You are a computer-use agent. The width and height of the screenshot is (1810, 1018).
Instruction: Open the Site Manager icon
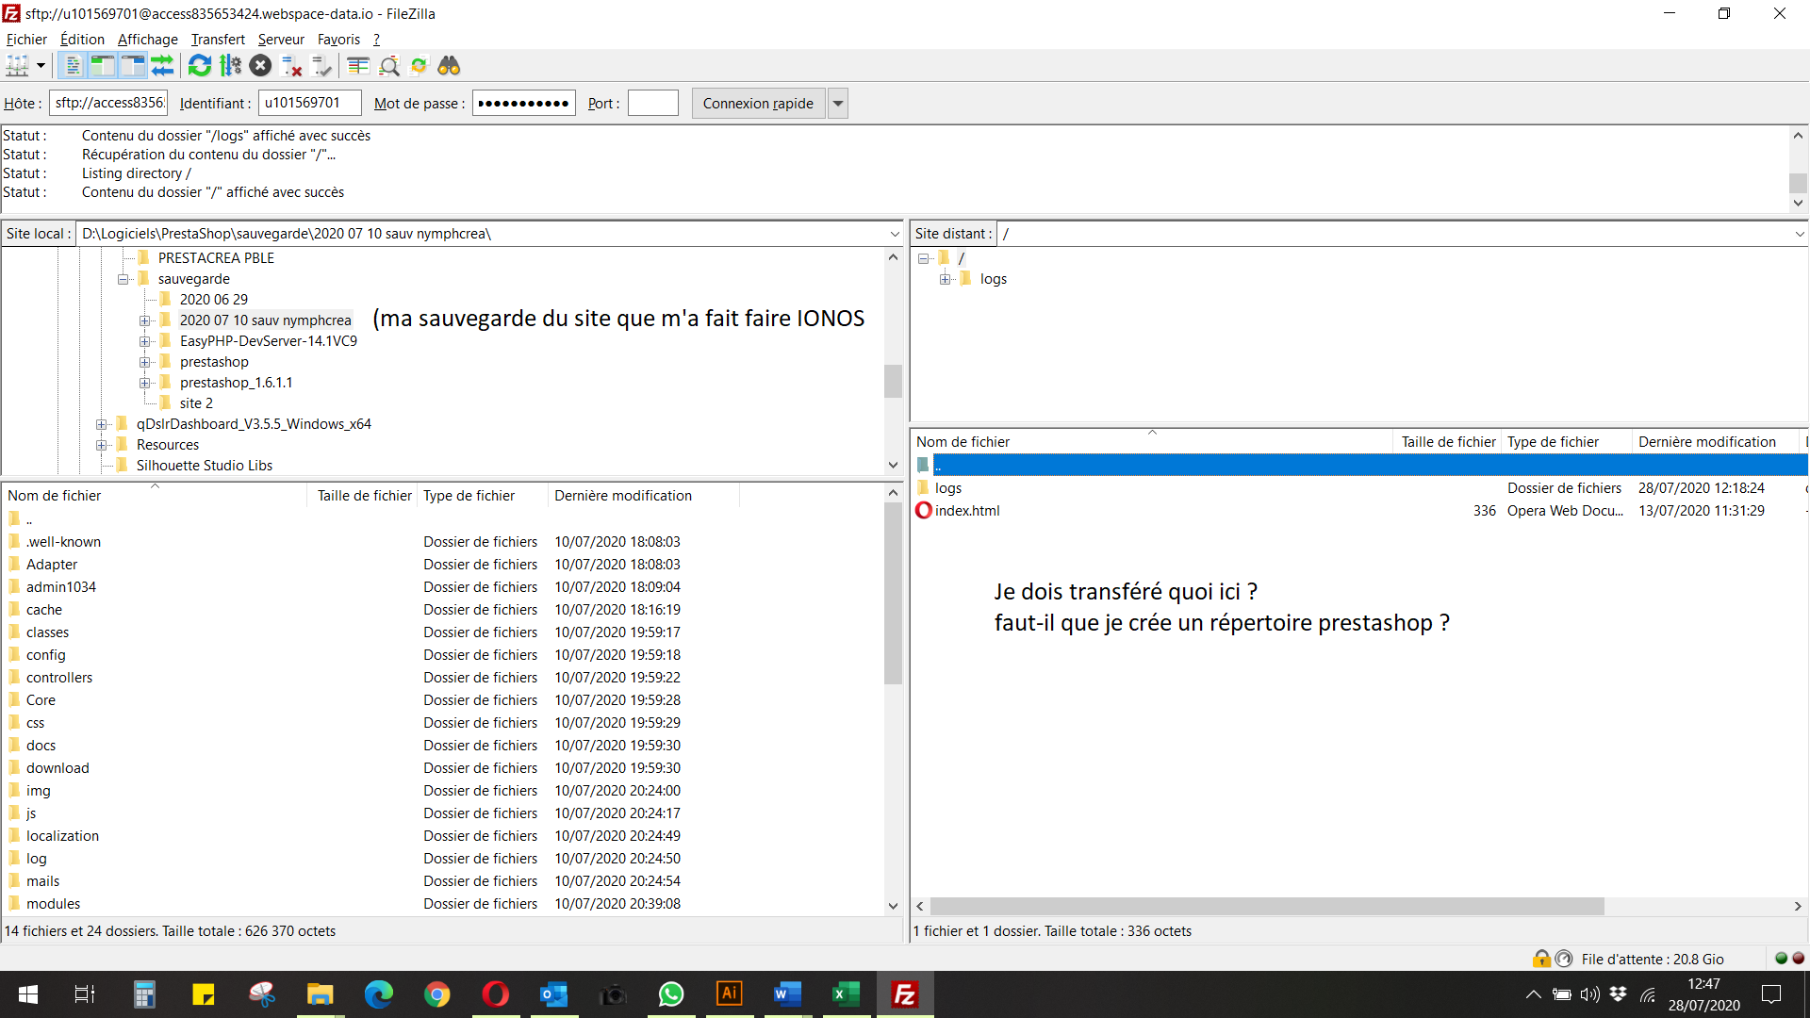coord(18,66)
